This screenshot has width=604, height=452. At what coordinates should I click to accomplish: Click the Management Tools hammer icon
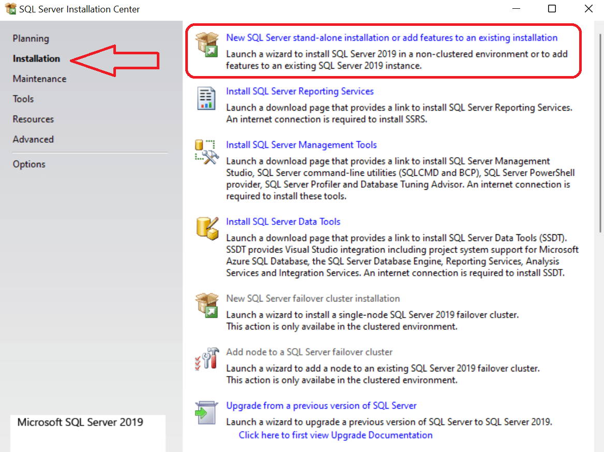(207, 152)
